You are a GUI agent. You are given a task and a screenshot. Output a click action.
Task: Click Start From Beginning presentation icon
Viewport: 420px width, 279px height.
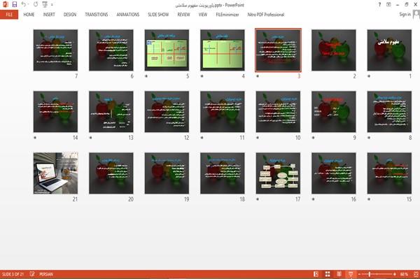[45, 5]
